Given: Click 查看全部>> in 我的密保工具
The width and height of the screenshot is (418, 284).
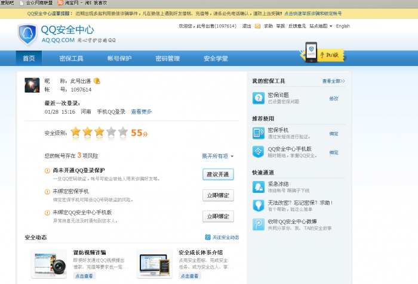Looking at the screenshot, I should click(x=333, y=81).
